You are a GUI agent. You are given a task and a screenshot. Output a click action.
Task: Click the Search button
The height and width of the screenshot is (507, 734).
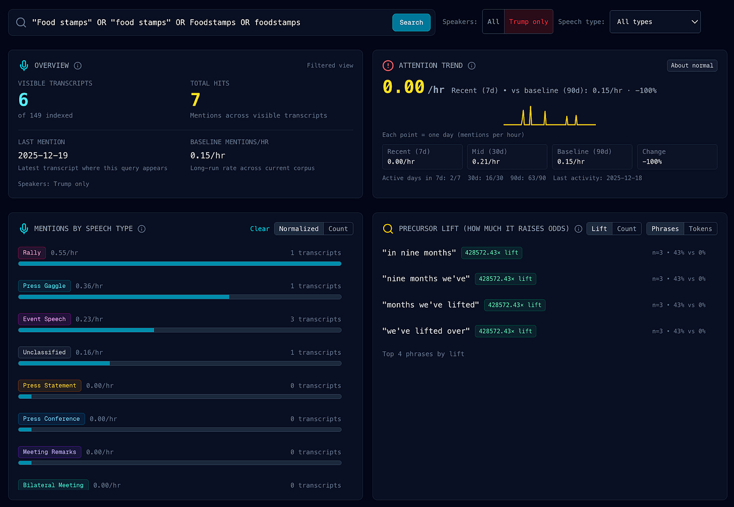411,22
